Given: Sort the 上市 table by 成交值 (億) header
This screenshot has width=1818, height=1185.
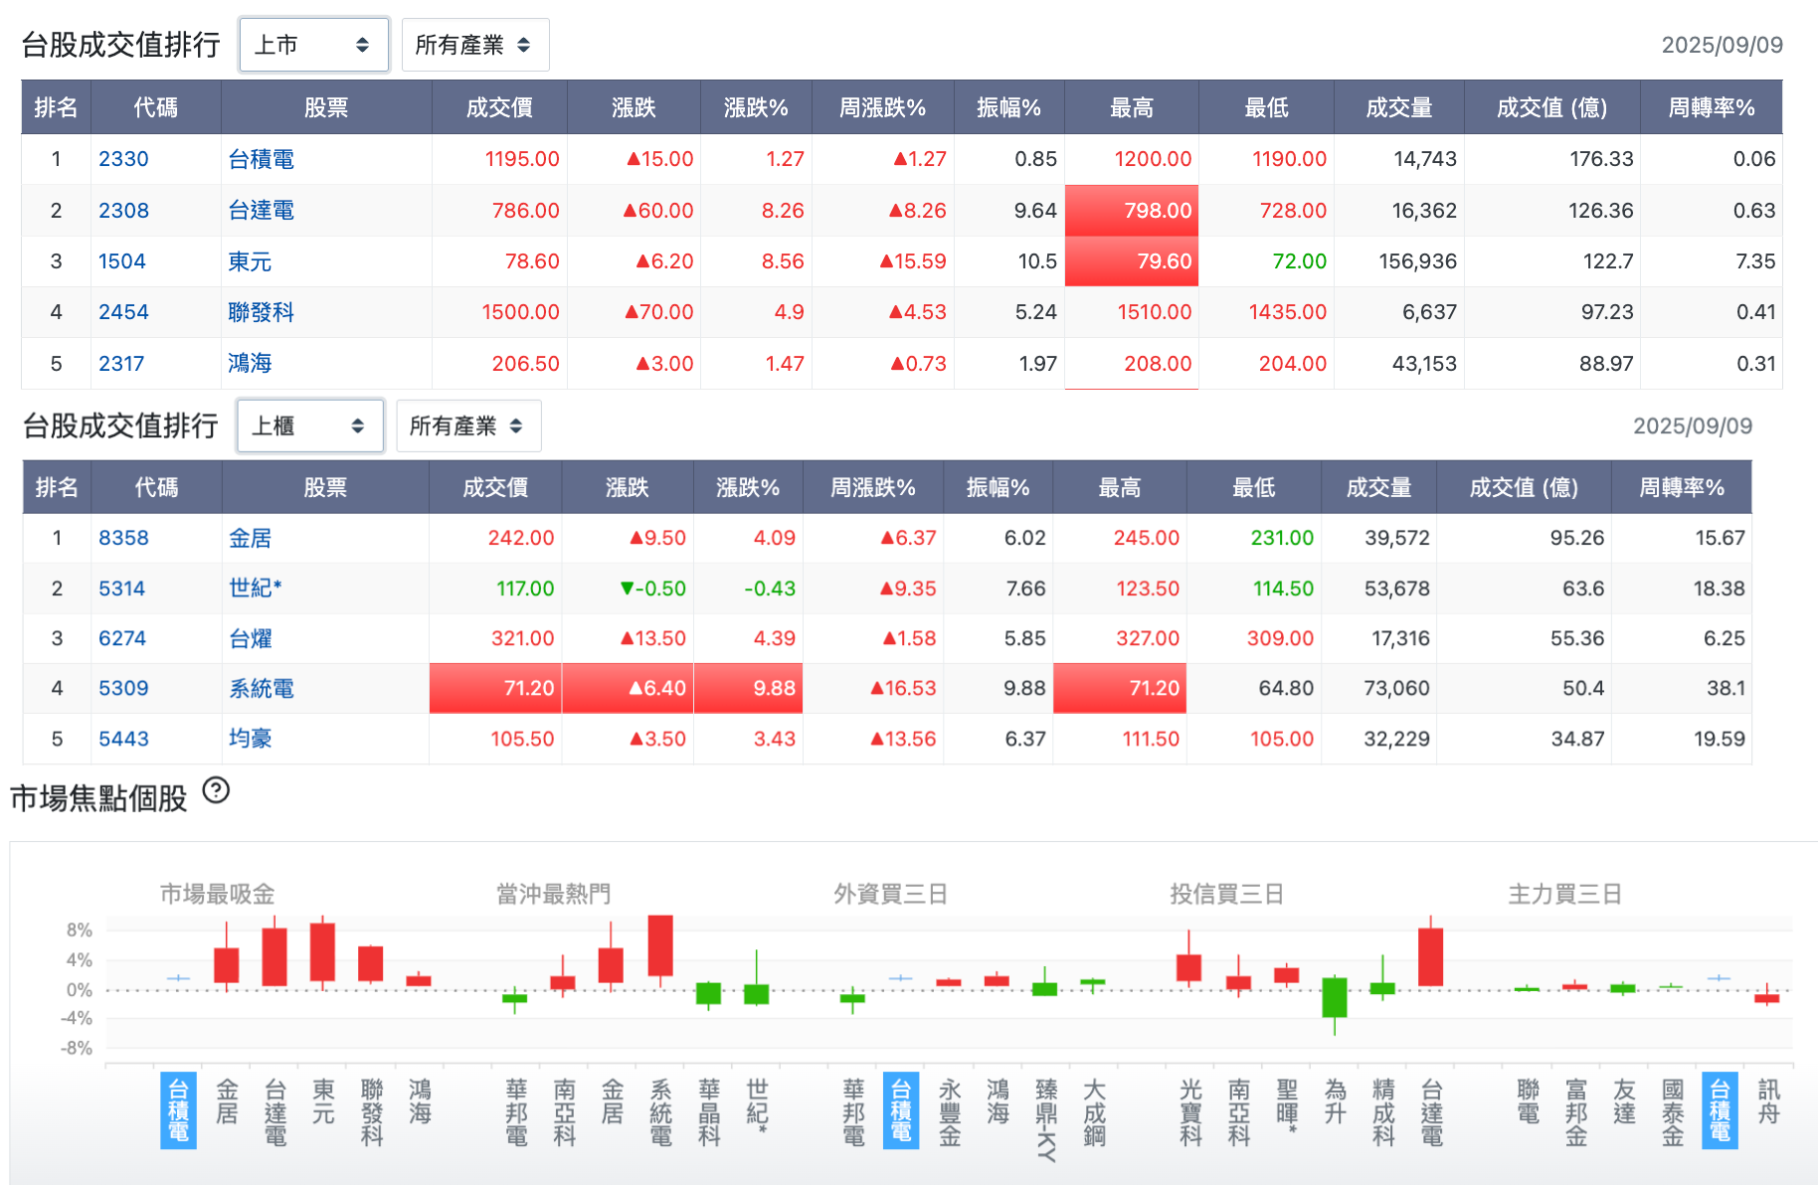Looking at the screenshot, I should point(1551,107).
